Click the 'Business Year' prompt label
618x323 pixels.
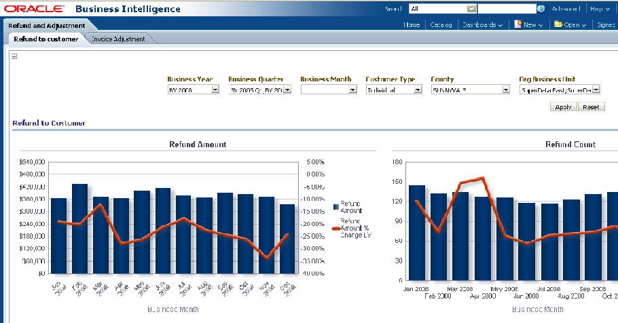pyautogui.click(x=190, y=79)
